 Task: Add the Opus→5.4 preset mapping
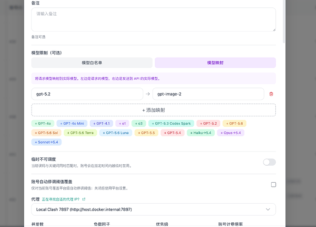[230, 133]
